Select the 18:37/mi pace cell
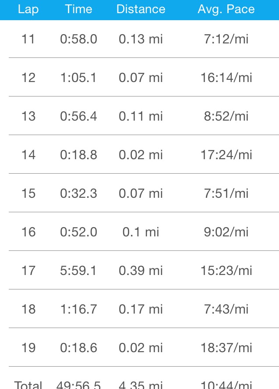 coord(226,348)
